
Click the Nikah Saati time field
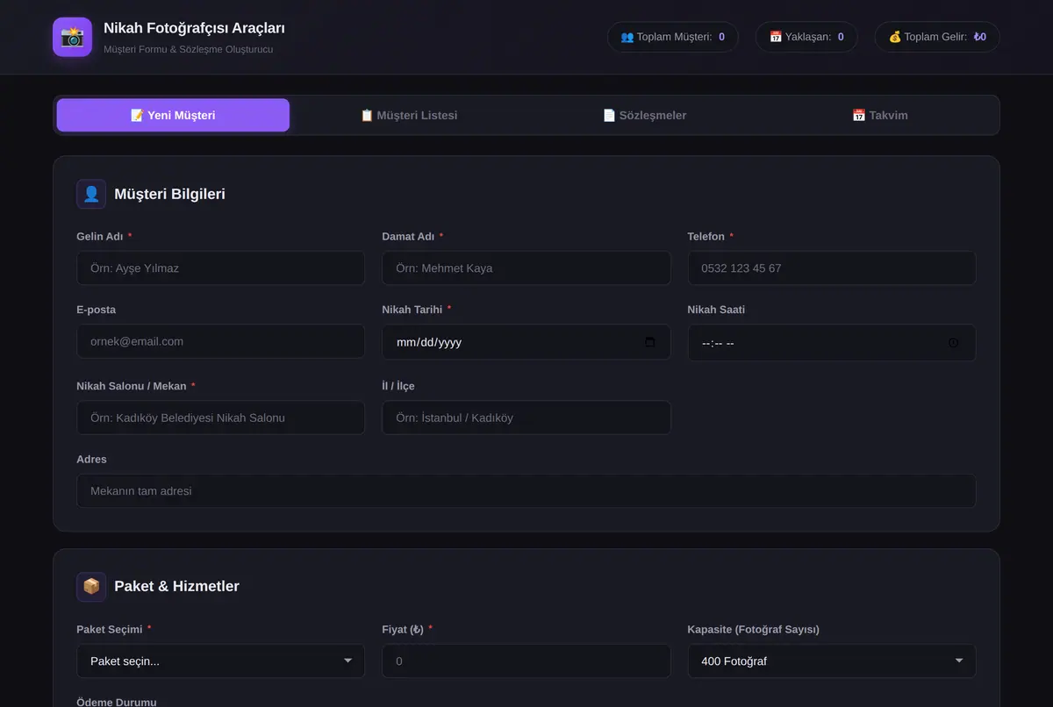click(832, 343)
